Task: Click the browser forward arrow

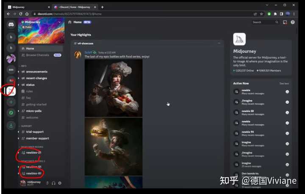Action: 14,14
